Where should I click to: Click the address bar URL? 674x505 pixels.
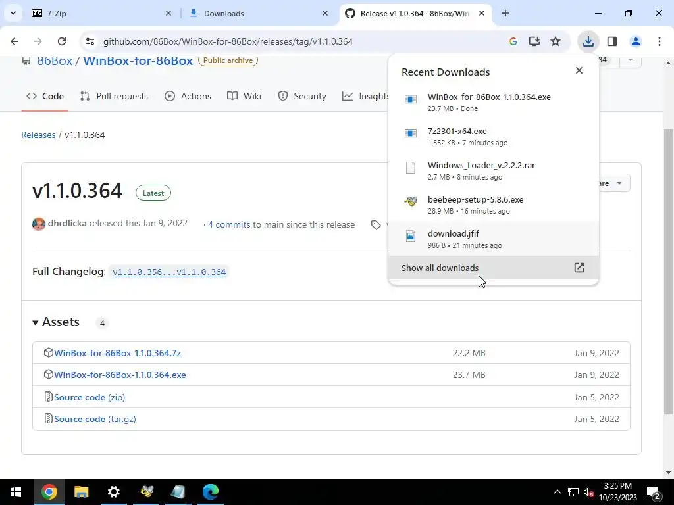coord(228,41)
